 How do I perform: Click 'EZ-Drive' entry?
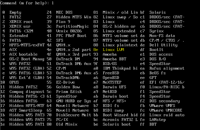coord(65,82)
